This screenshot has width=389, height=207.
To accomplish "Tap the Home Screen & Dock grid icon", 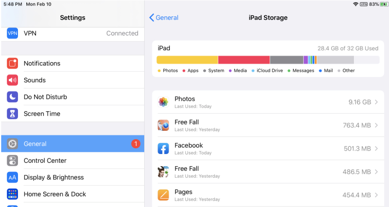I will point(12,194).
